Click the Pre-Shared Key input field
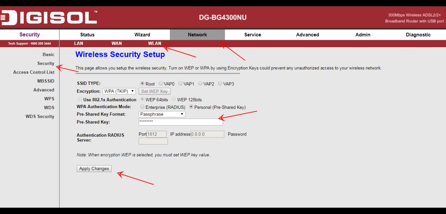Screen dimensions: 446x214 click(181, 122)
